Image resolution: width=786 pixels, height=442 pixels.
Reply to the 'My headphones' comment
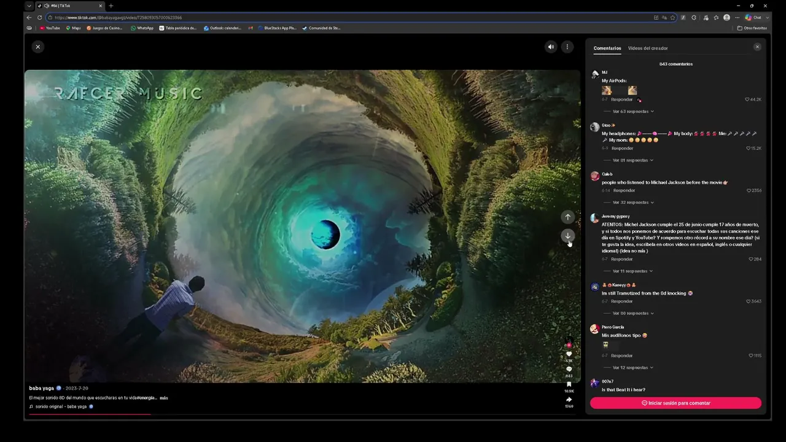point(622,148)
